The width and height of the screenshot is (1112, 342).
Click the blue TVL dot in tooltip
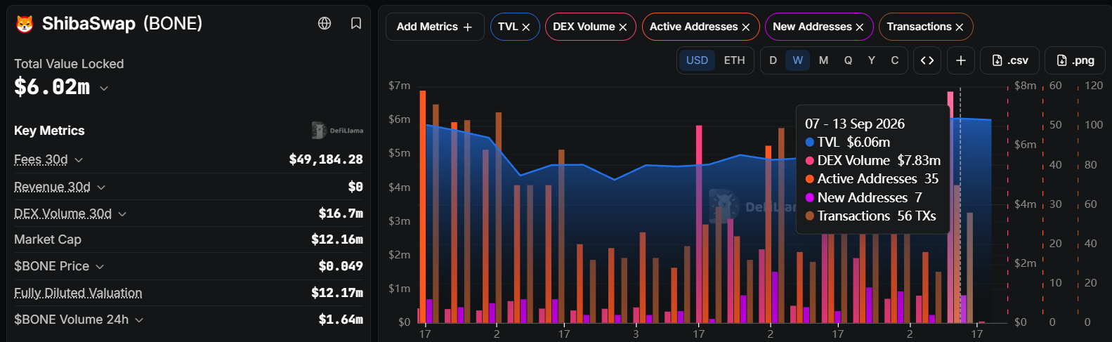coord(810,143)
